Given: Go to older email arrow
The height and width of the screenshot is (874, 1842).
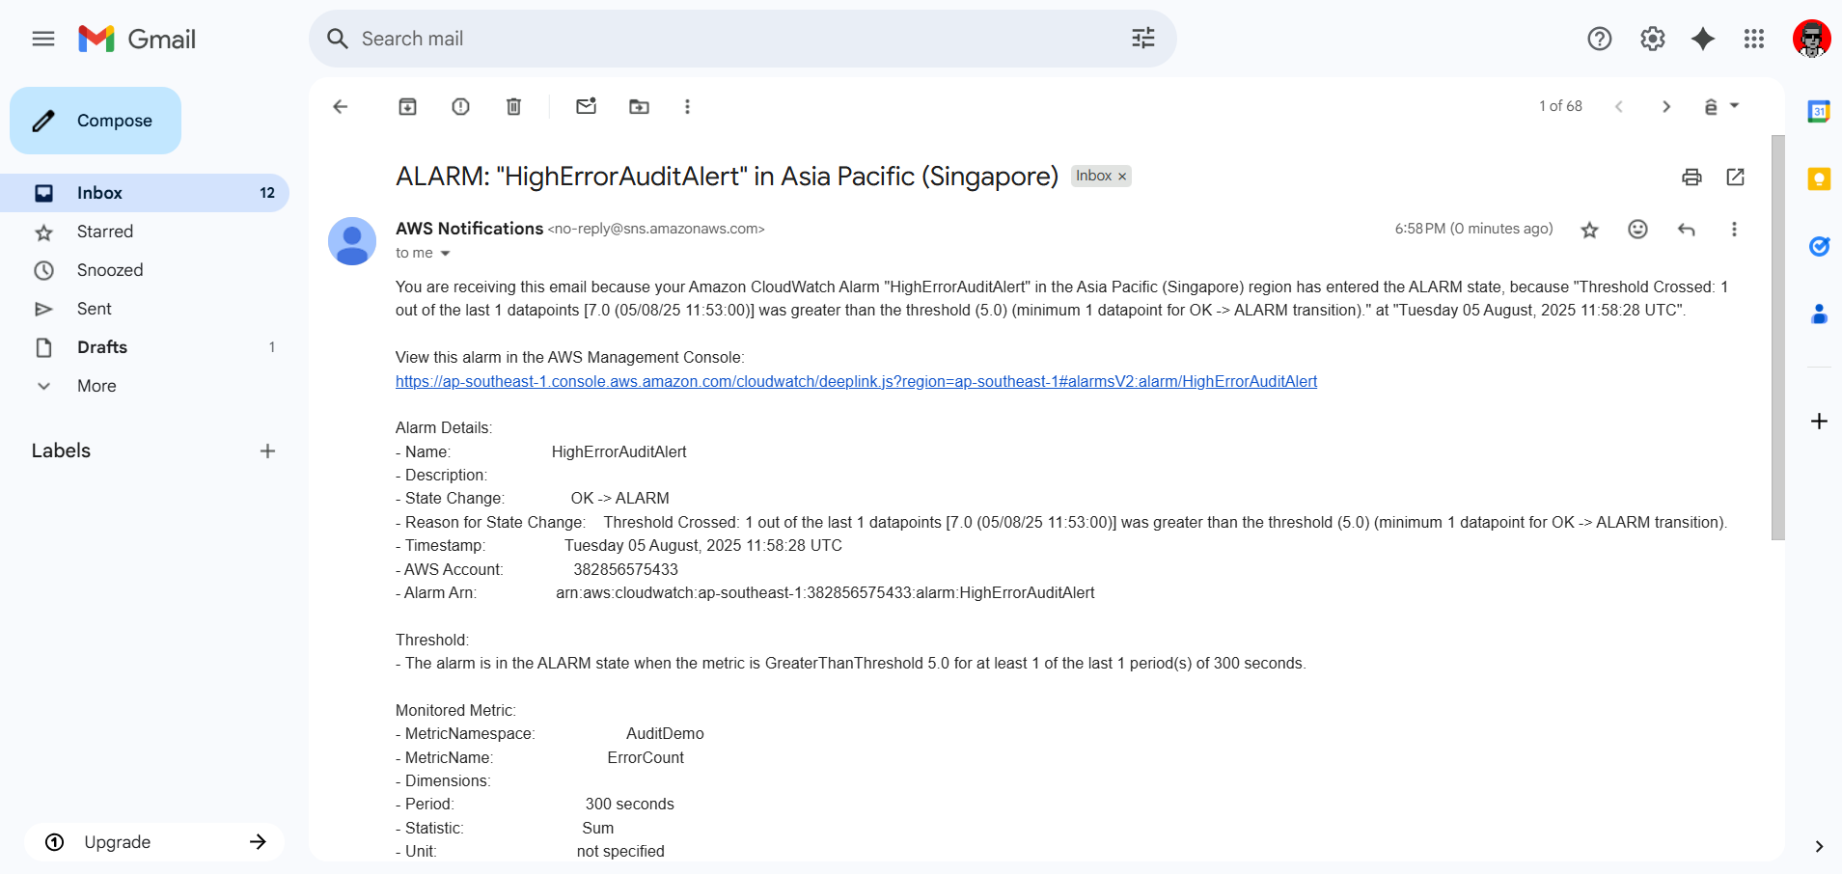Looking at the screenshot, I should 1666,106.
